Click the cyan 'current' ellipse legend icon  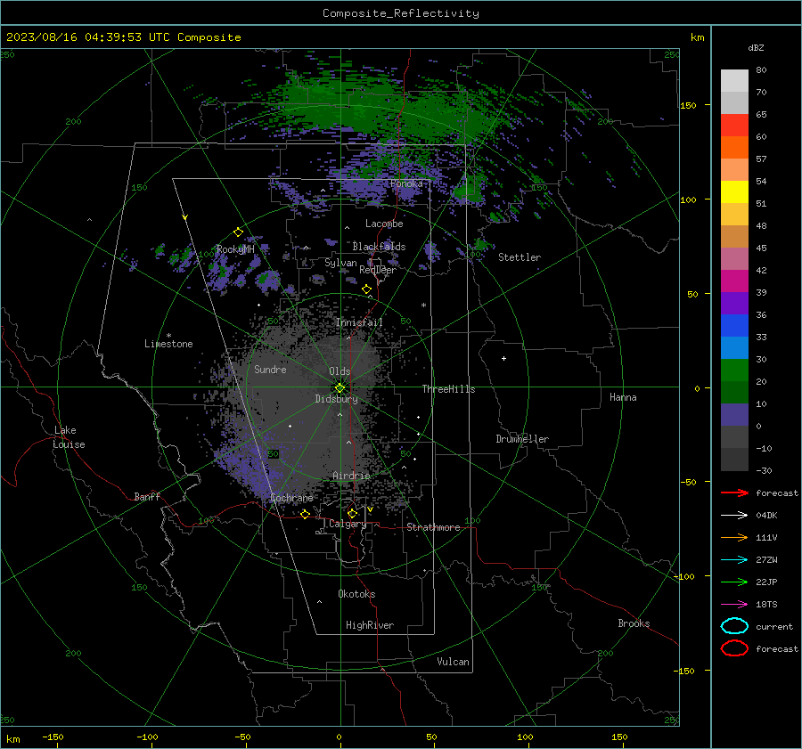pos(734,626)
